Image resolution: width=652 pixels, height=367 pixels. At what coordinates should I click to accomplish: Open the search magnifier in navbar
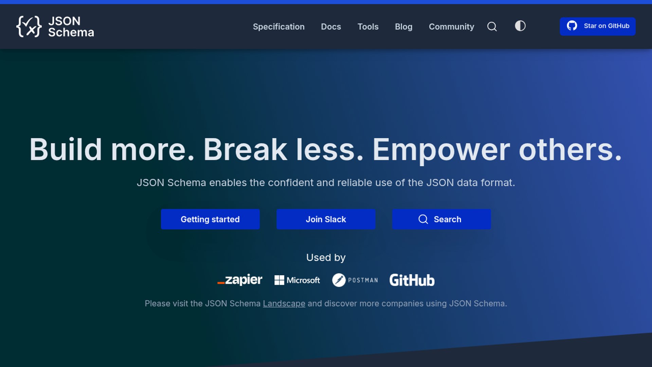tap(492, 27)
